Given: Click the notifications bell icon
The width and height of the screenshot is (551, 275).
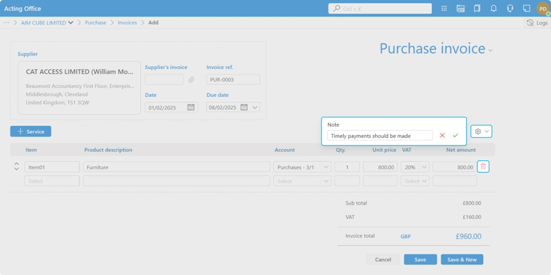Looking at the screenshot, I should [x=494, y=9].
